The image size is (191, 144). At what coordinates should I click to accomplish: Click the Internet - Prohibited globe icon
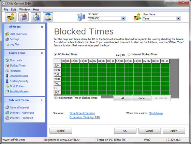pos(7,118)
